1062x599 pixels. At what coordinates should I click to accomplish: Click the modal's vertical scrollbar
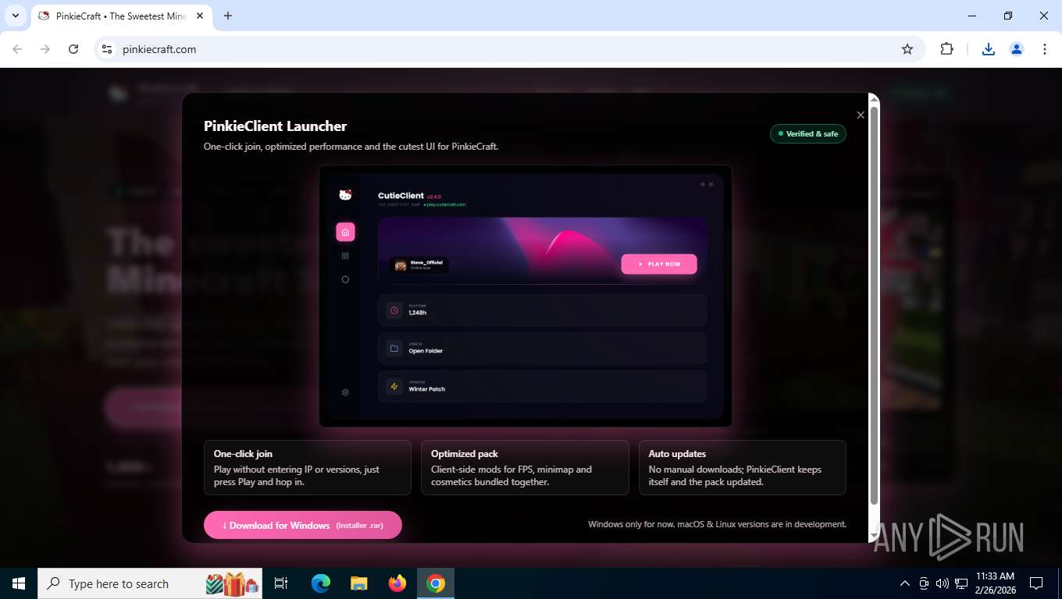[875, 304]
